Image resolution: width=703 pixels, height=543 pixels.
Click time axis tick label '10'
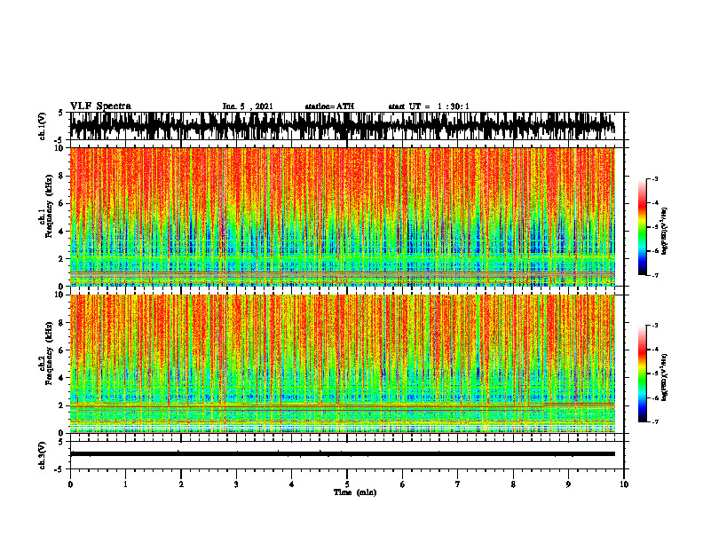624,484
